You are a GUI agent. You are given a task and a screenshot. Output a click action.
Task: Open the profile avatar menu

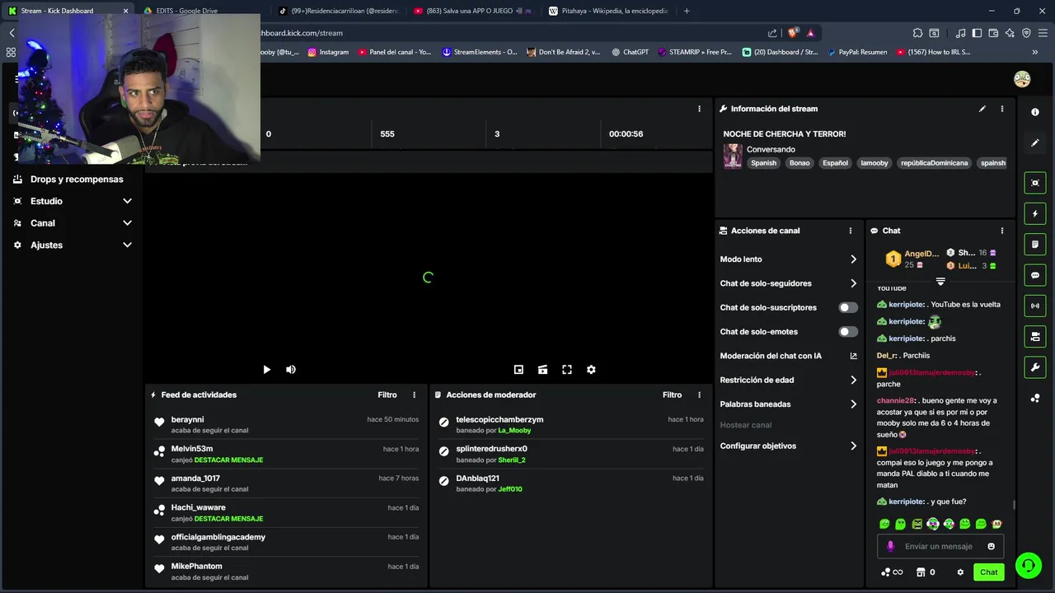(x=1022, y=79)
